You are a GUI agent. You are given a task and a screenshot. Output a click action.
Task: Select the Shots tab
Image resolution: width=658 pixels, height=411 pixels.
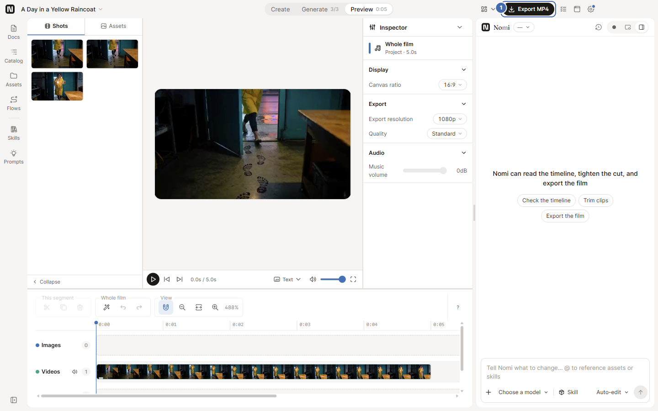56,26
